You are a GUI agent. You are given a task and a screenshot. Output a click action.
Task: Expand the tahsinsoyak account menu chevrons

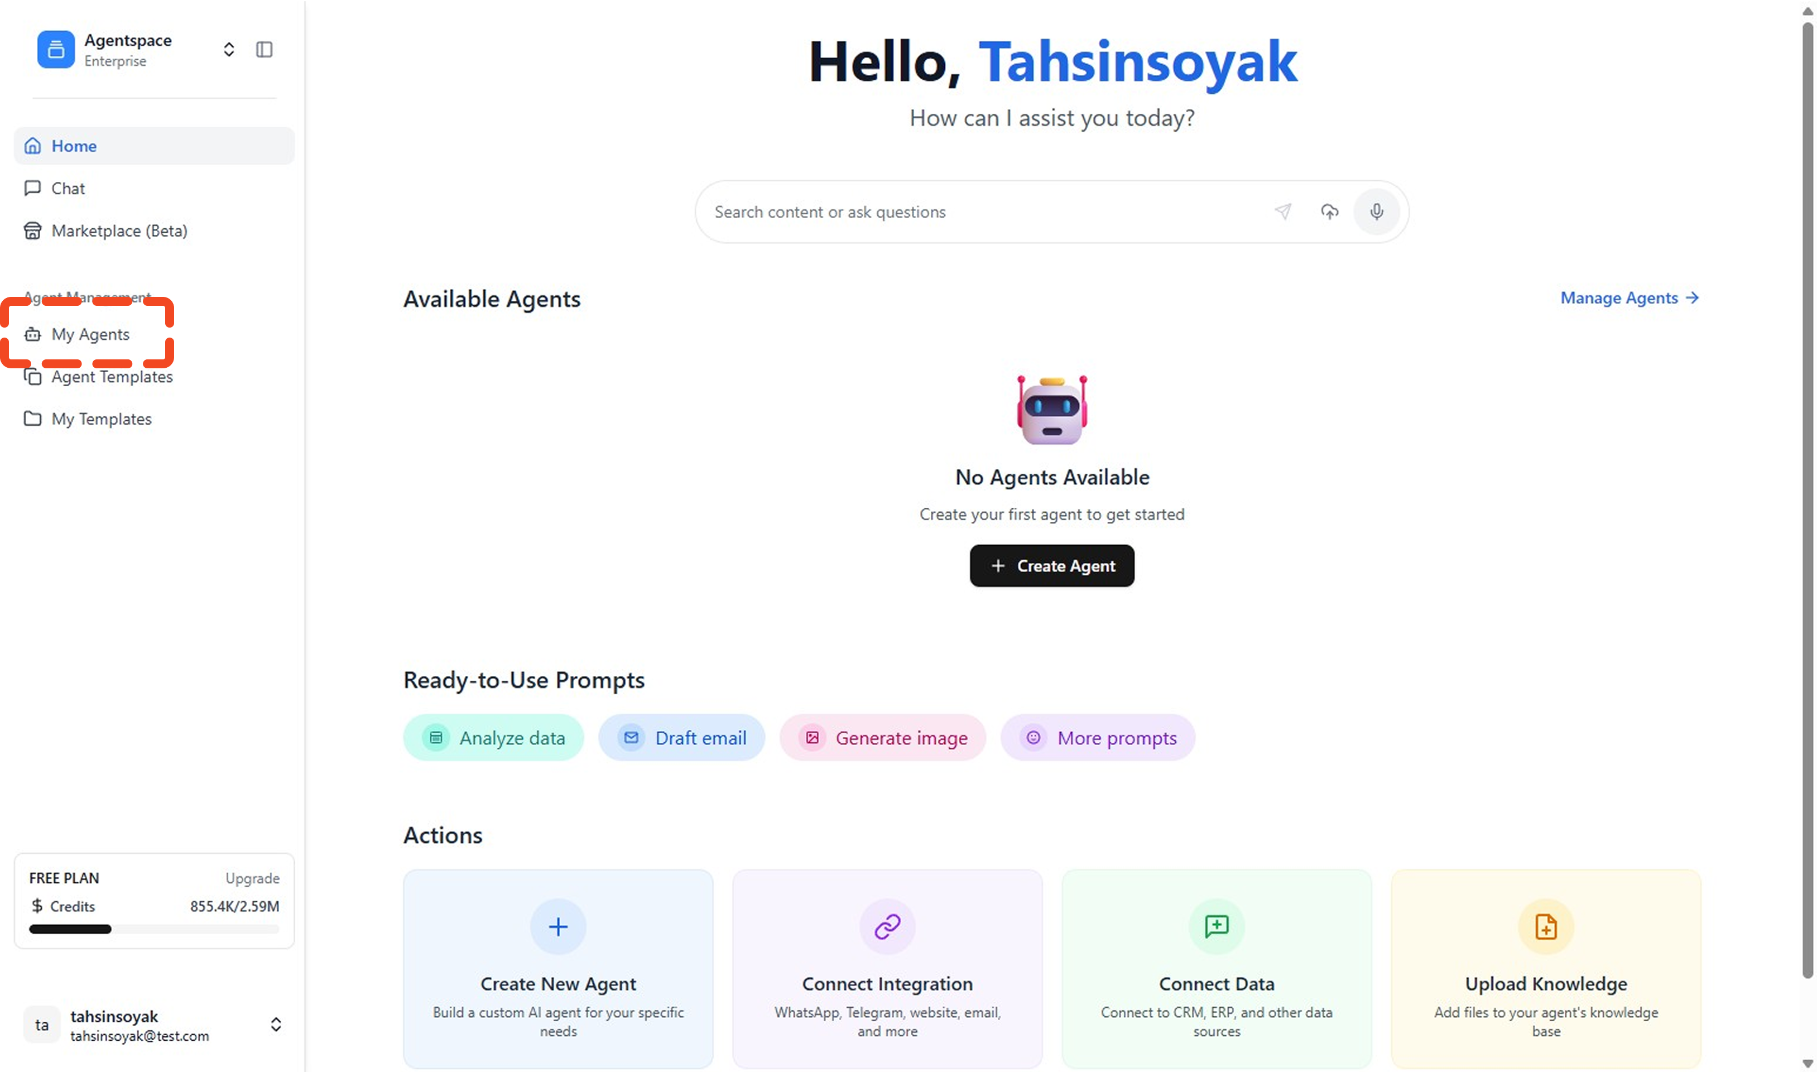(x=276, y=1025)
